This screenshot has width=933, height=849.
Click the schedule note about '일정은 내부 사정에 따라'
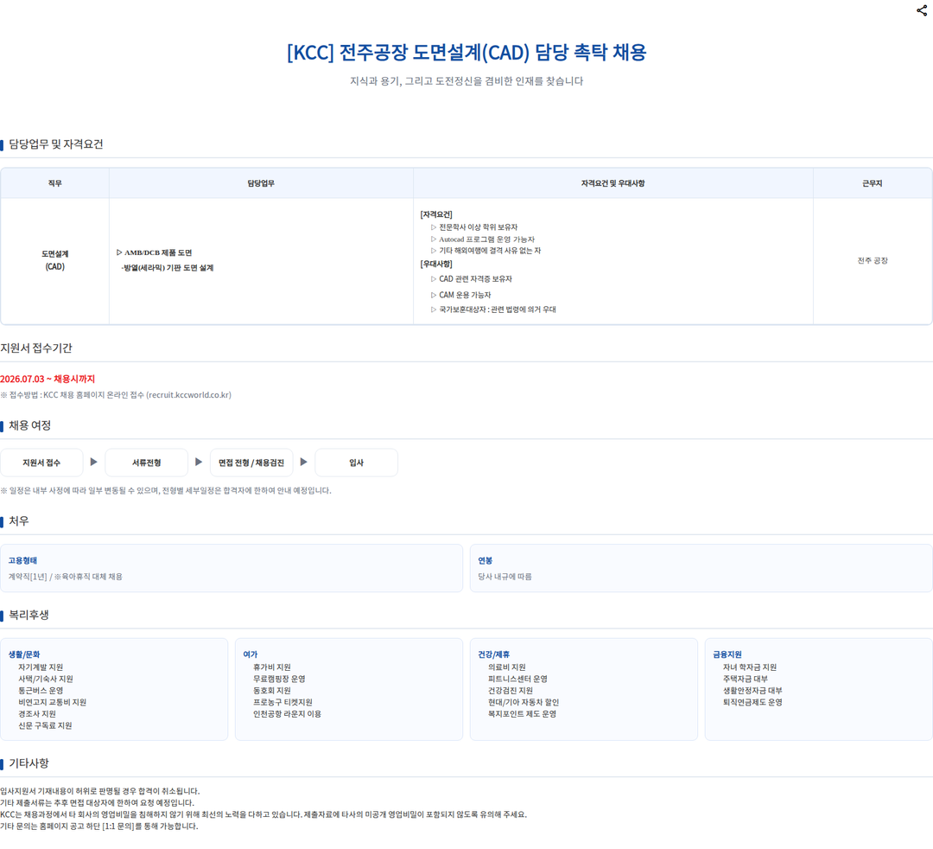click(x=166, y=490)
